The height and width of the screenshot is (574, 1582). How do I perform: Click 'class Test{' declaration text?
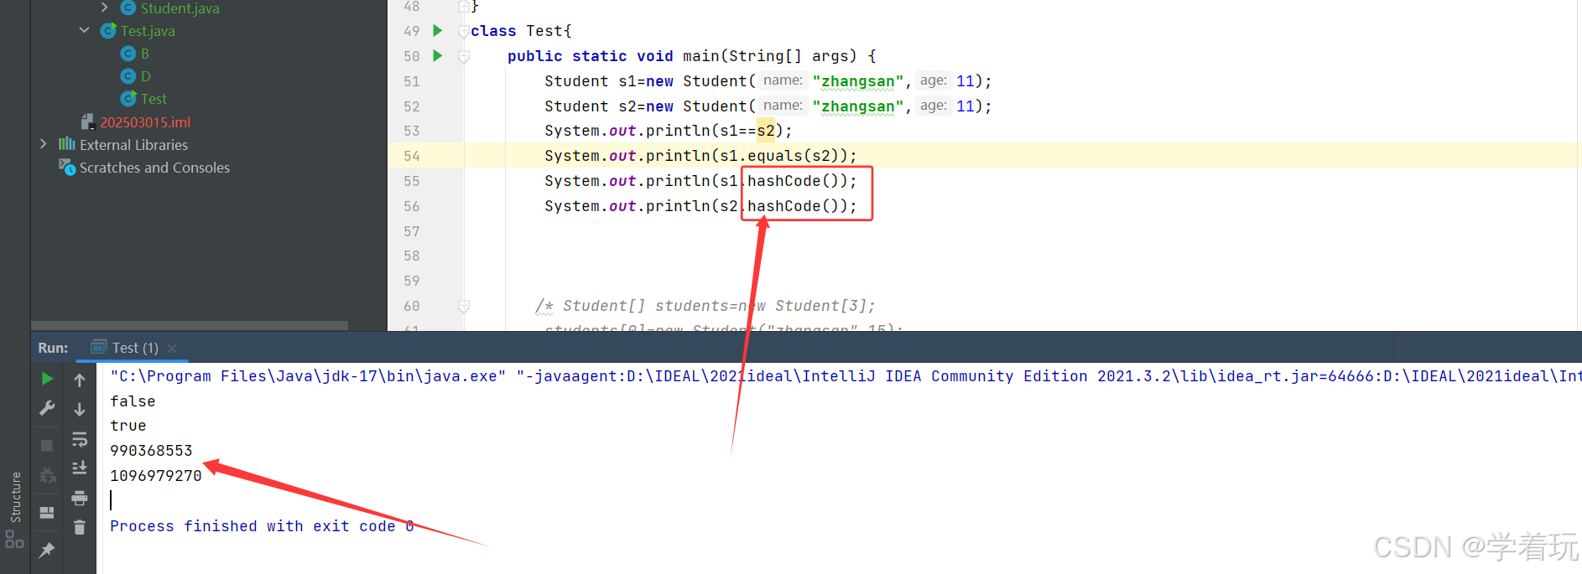click(x=521, y=31)
